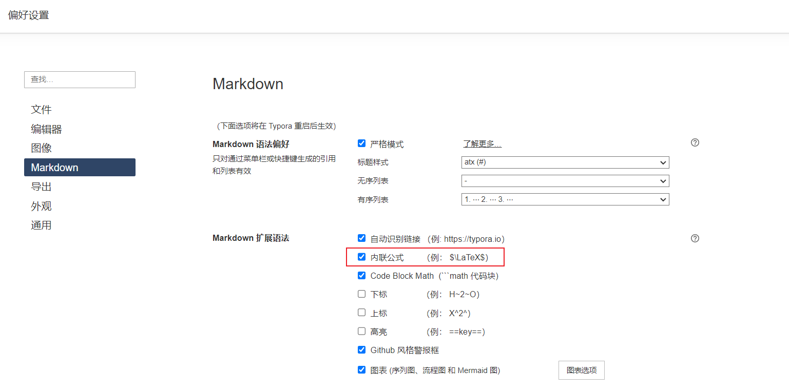The height and width of the screenshot is (392, 789).
Task: Click the Markdown 扩展语法 section label
Action: [251, 238]
